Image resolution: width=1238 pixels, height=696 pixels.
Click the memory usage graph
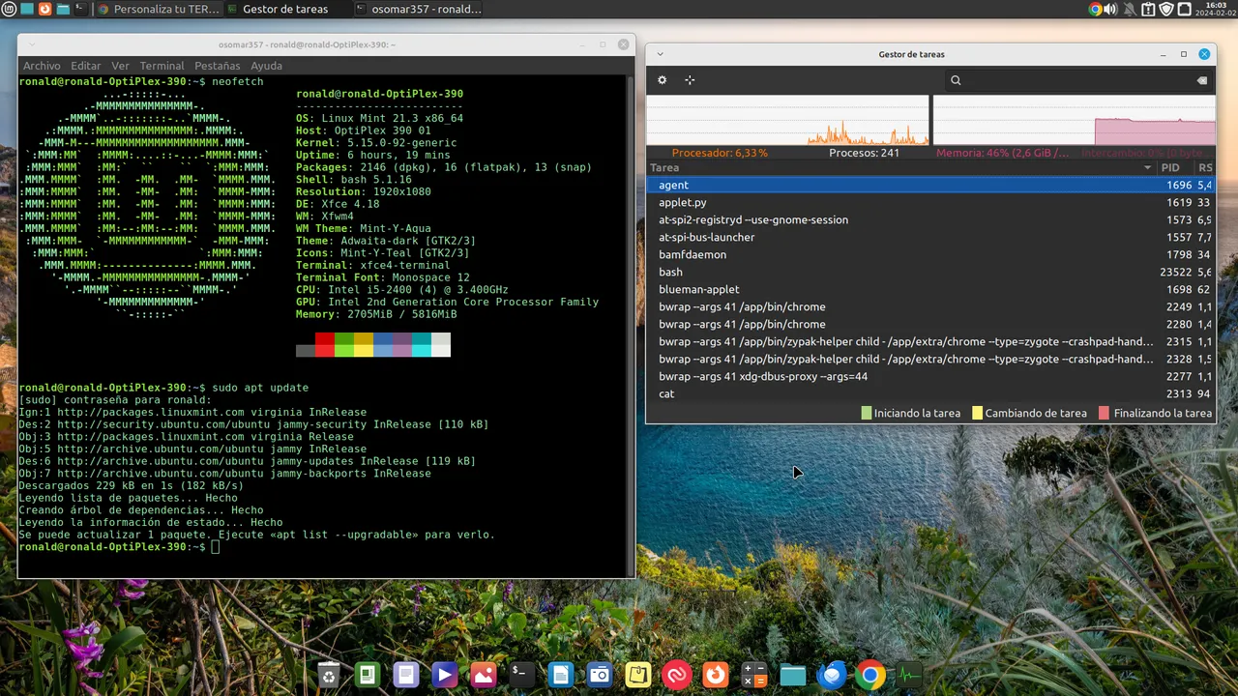[x=1074, y=120]
